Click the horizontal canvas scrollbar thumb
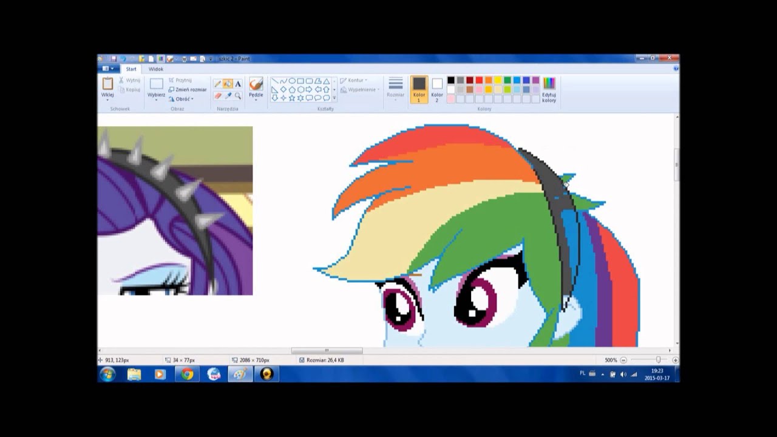This screenshot has width=777, height=437. pos(327,351)
